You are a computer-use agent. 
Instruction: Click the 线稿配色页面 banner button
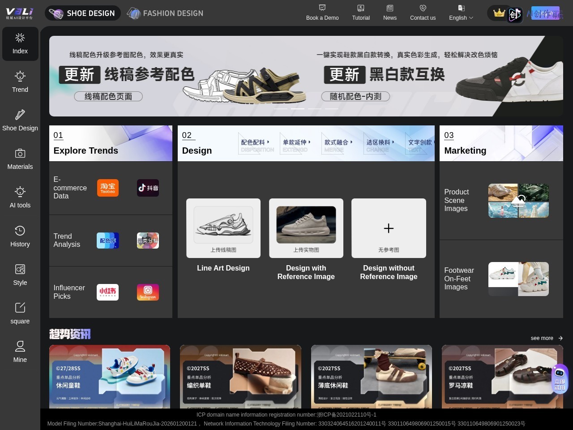pyautogui.click(x=108, y=96)
